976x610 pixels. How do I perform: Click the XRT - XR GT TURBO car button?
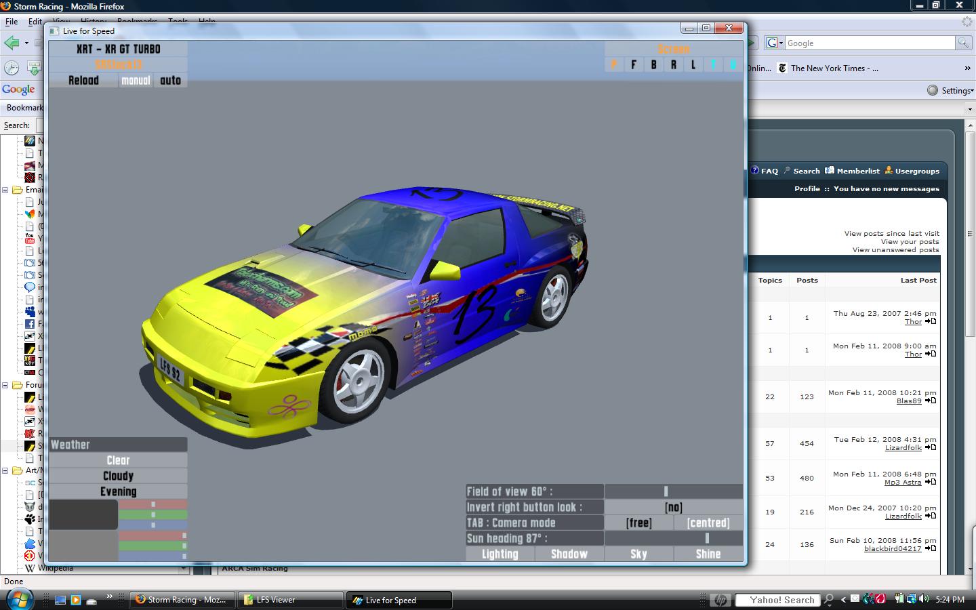pos(118,49)
